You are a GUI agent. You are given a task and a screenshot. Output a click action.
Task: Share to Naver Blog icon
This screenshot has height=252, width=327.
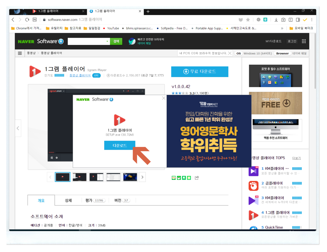(174, 178)
